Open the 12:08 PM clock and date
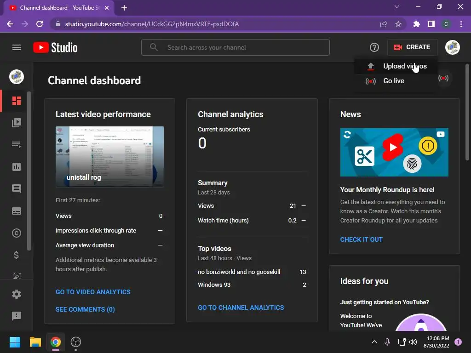 coord(436,342)
